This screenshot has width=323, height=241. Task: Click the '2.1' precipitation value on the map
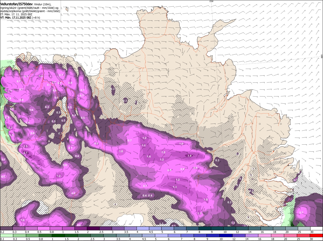[x=25, y=153]
